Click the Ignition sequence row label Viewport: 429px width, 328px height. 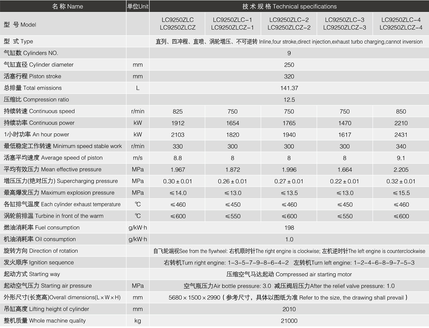click(x=39, y=262)
